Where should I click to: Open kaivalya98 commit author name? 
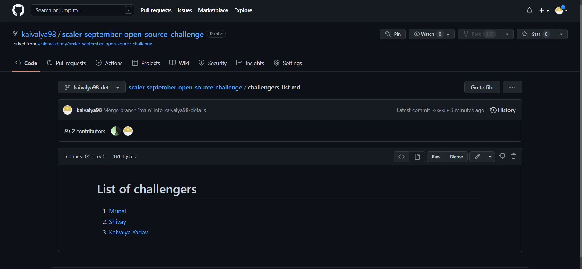pyautogui.click(x=89, y=110)
